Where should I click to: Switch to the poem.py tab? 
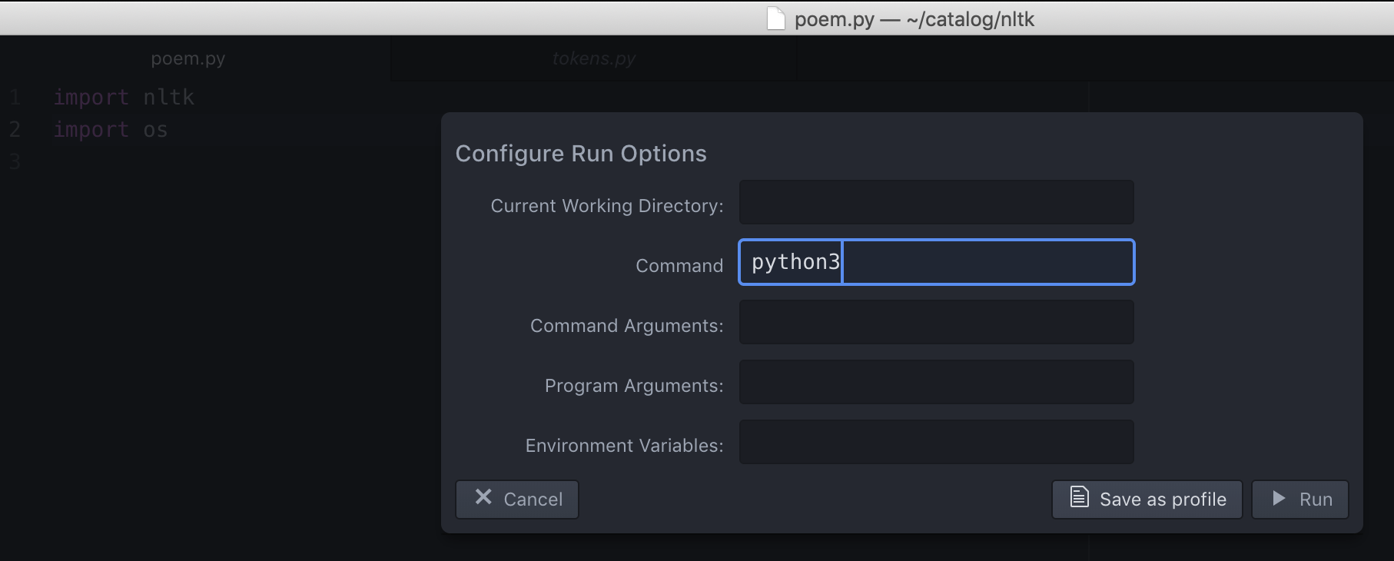point(188,58)
